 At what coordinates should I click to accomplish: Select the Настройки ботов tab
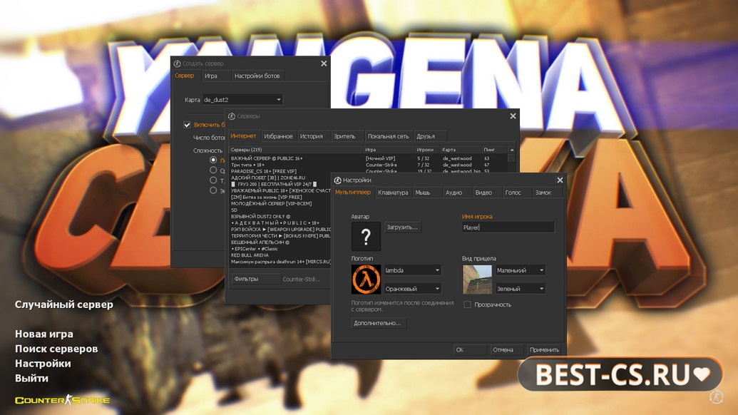pyautogui.click(x=257, y=76)
